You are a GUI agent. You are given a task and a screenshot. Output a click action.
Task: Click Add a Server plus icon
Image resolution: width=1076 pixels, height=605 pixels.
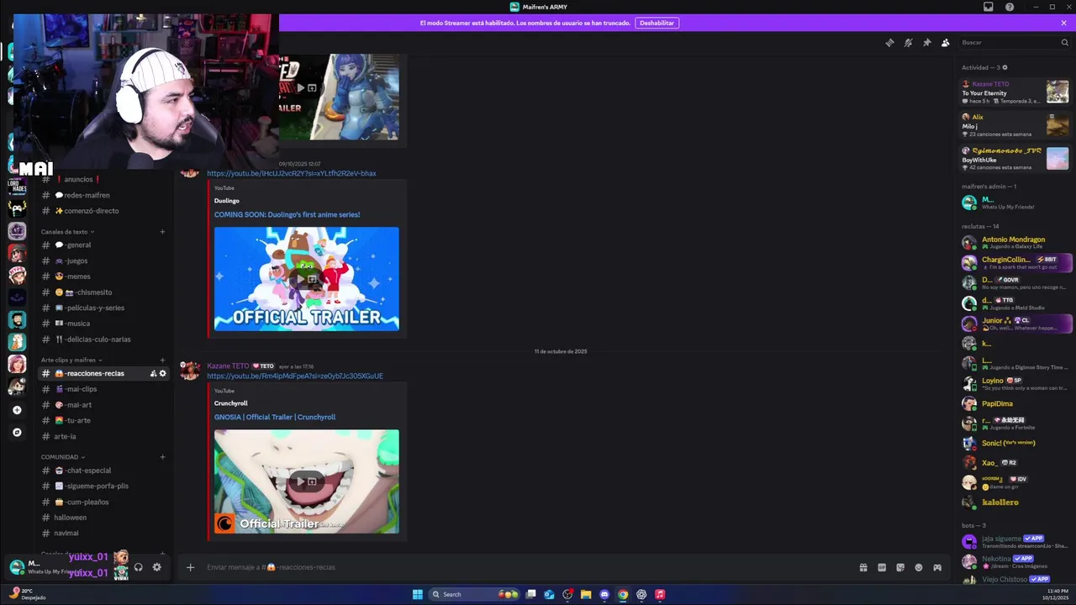click(17, 410)
